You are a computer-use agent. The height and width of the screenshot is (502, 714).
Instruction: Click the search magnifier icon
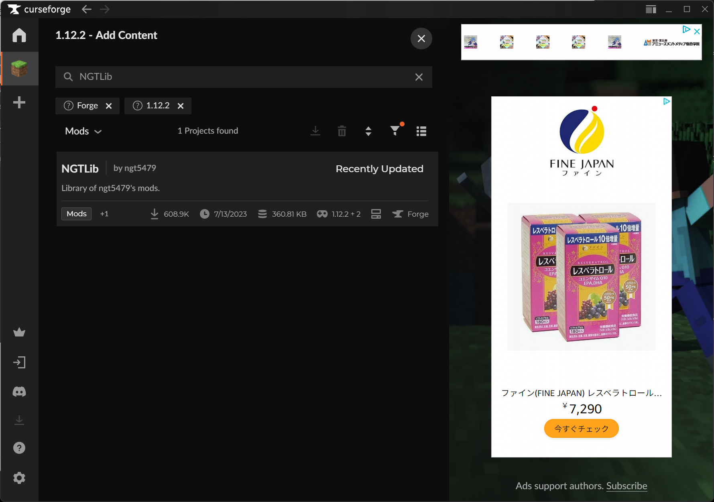68,77
